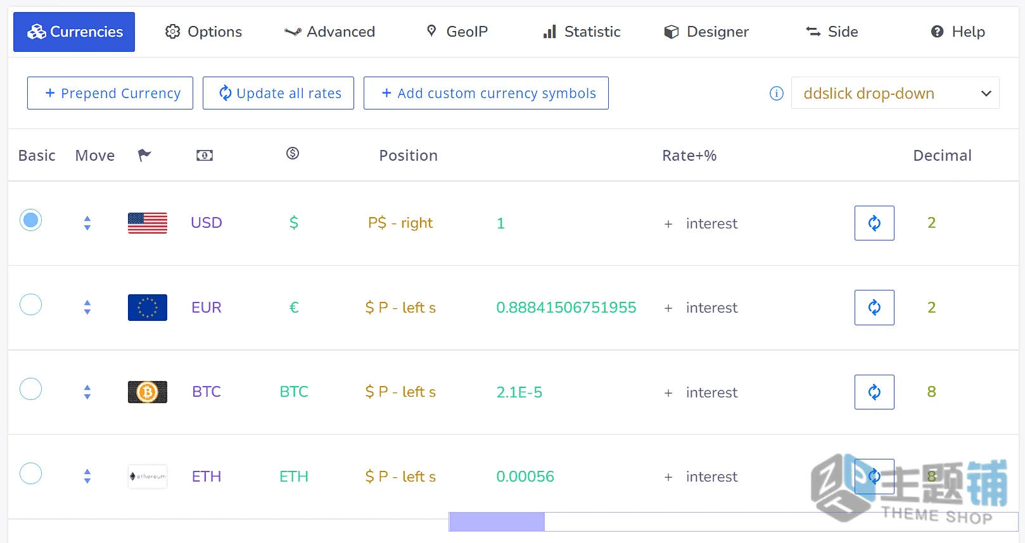Click the Rate+% column header

(689, 156)
